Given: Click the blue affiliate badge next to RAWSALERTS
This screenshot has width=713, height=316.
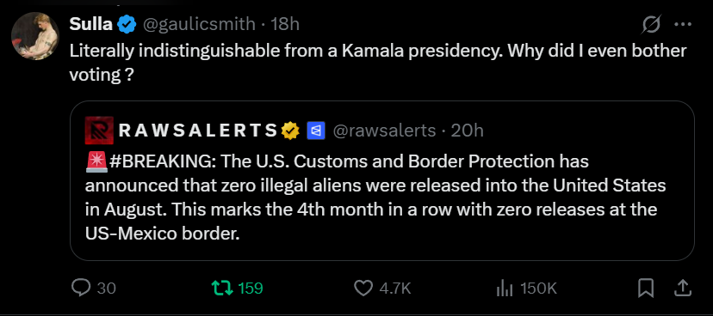Looking at the screenshot, I should click(315, 131).
